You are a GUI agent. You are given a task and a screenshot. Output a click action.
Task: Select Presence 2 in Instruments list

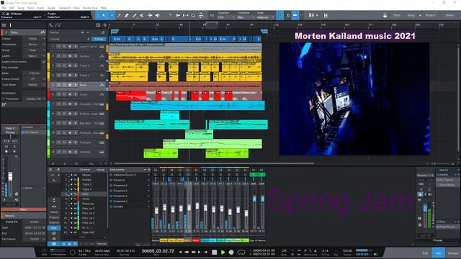(x=120, y=186)
